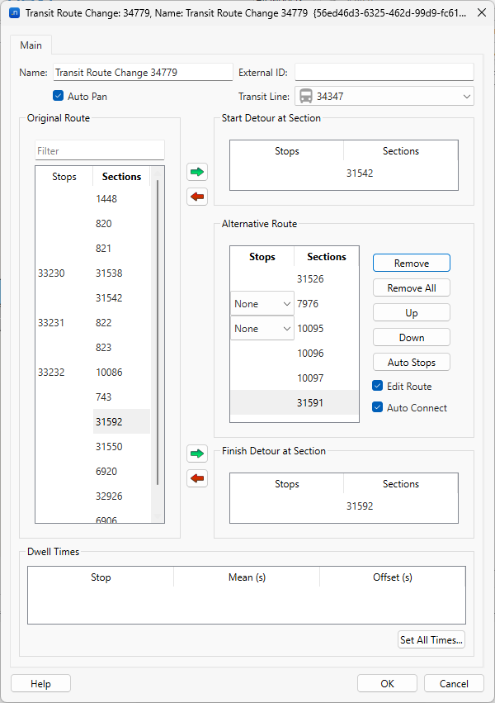Click the Mean (s) column header
The height and width of the screenshot is (703, 495).
pos(247,577)
